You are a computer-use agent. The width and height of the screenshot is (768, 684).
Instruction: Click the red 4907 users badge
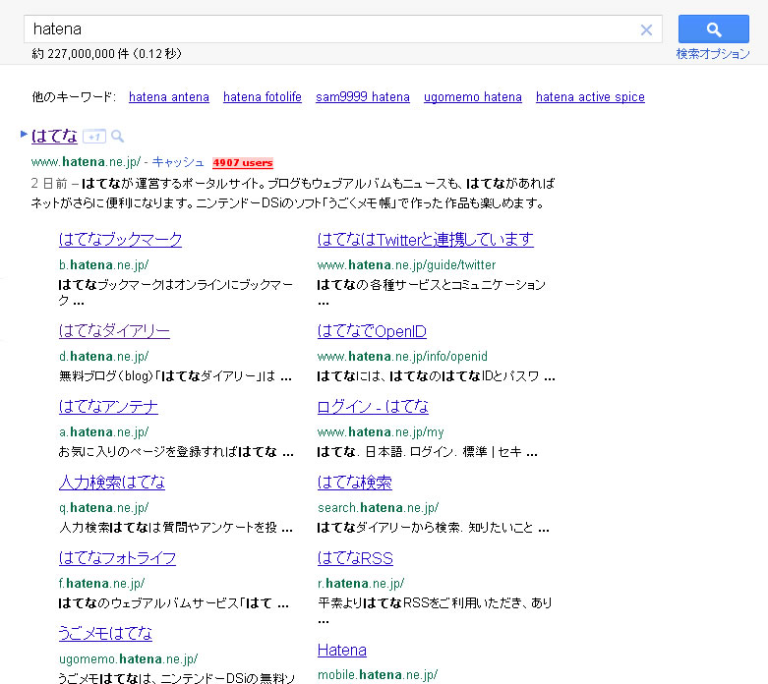243,162
